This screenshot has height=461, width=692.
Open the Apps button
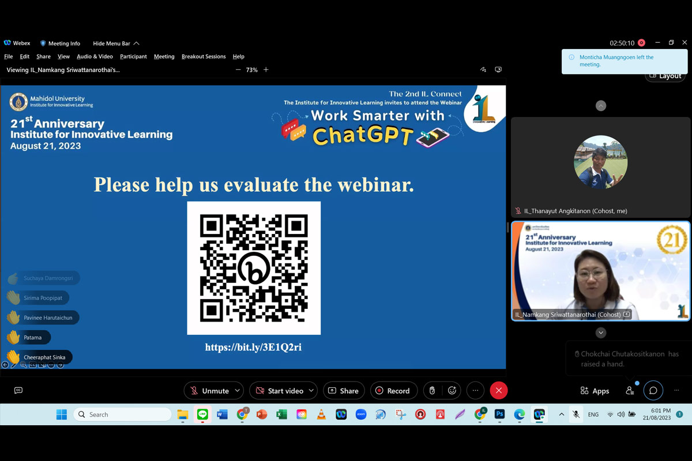click(595, 391)
